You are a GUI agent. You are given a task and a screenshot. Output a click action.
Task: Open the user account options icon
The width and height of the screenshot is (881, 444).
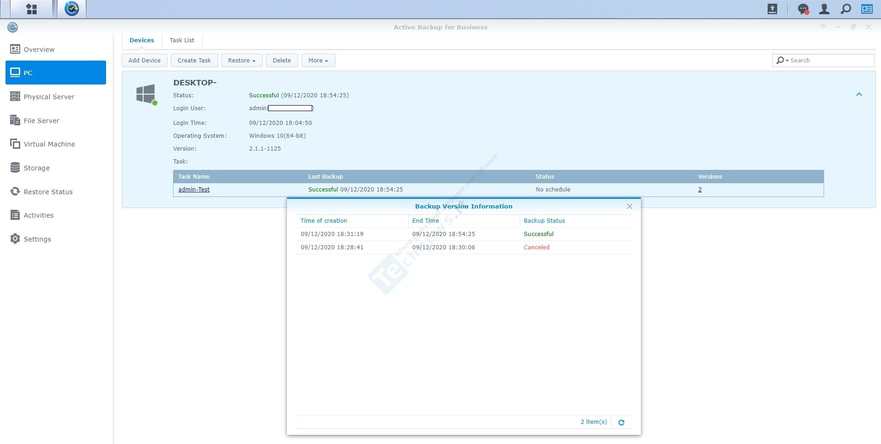click(x=824, y=9)
